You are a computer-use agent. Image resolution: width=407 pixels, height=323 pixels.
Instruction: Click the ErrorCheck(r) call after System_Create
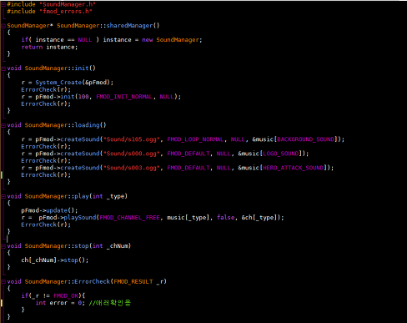46,90
